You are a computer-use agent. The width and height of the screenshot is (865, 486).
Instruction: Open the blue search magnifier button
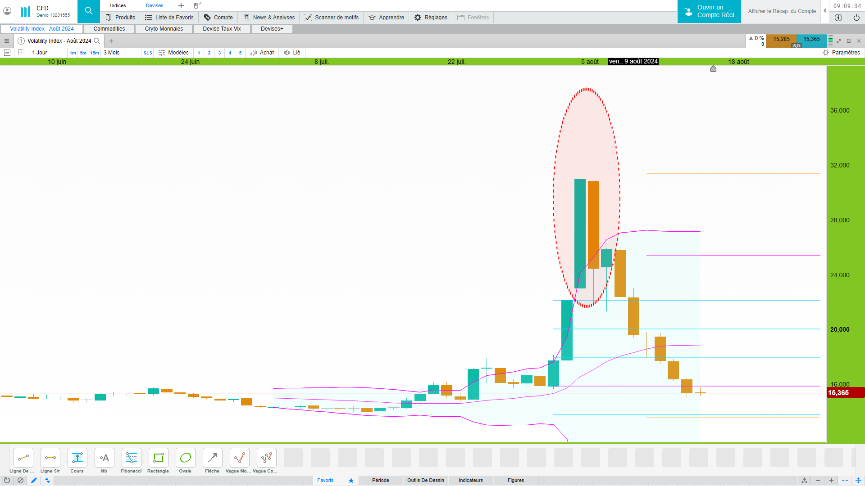pos(89,11)
